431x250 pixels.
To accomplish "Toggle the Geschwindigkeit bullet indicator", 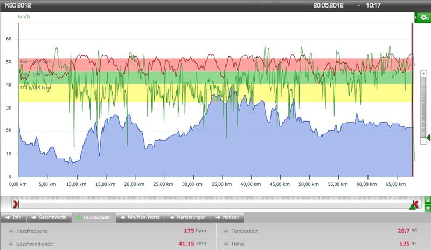I will [x=10, y=244].
